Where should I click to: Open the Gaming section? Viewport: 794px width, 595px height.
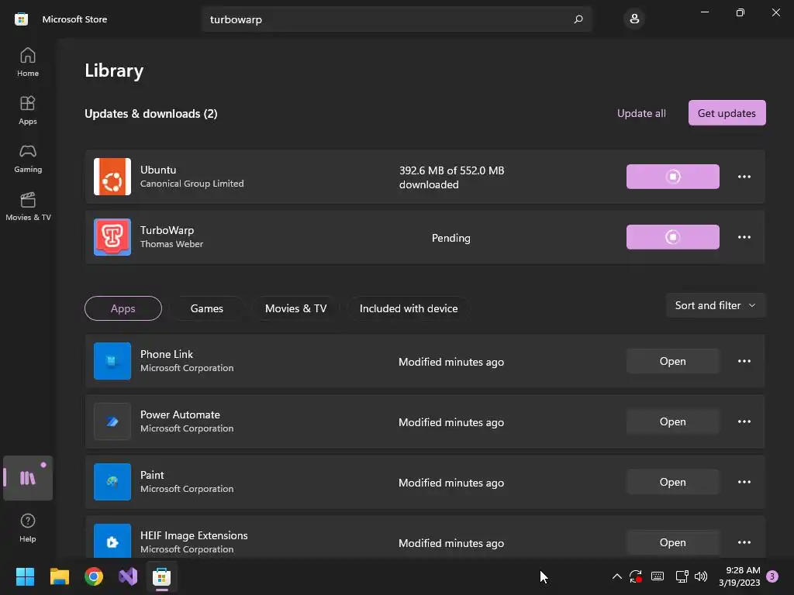coord(28,158)
